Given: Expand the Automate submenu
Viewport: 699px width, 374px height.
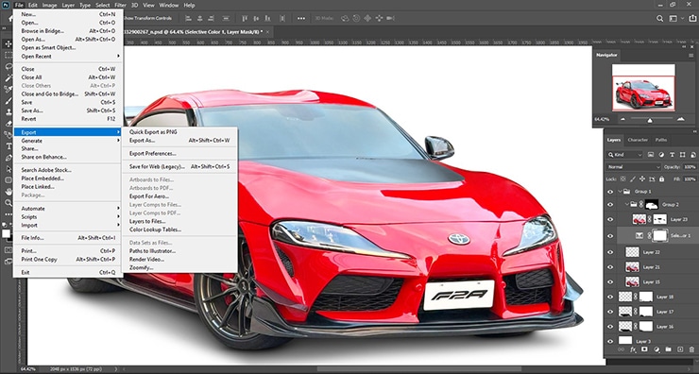Looking at the screenshot, I should pos(68,208).
